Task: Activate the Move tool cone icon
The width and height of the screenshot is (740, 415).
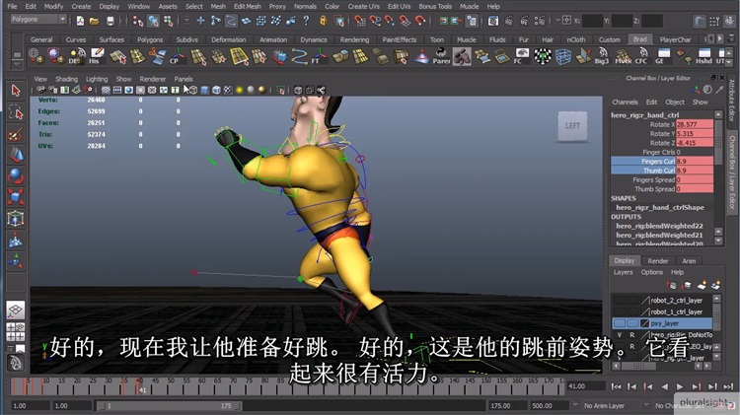Action: [16, 155]
